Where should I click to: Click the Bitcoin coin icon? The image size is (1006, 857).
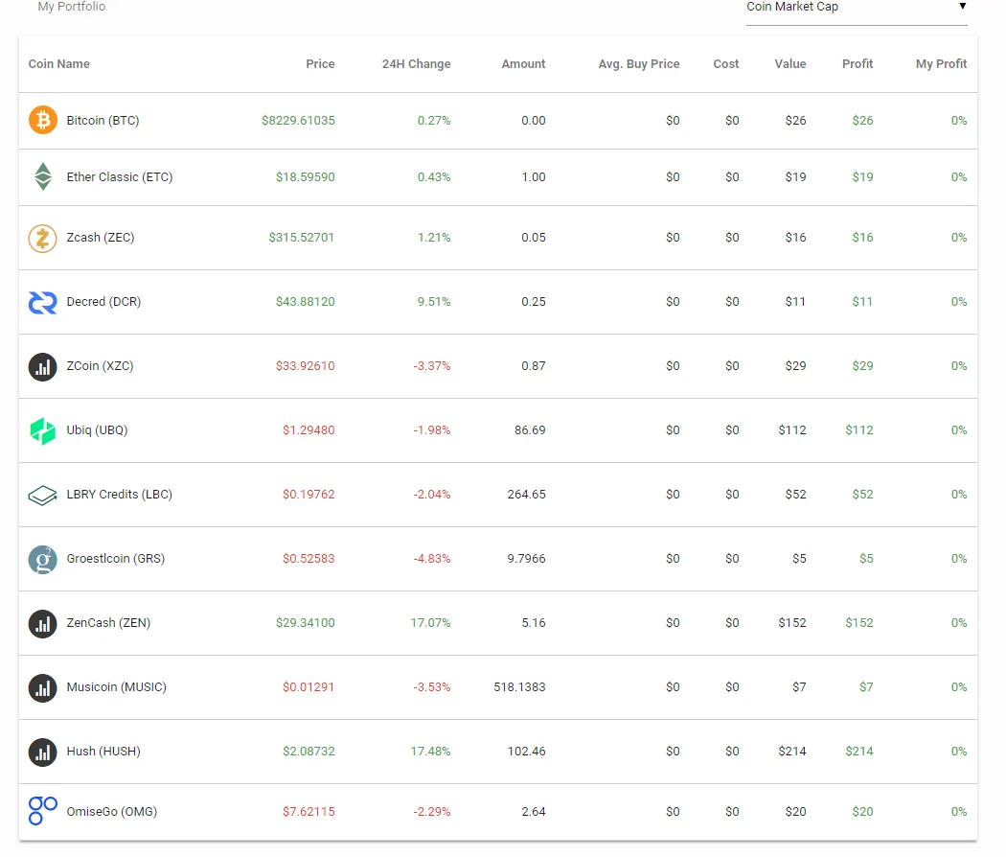42,120
